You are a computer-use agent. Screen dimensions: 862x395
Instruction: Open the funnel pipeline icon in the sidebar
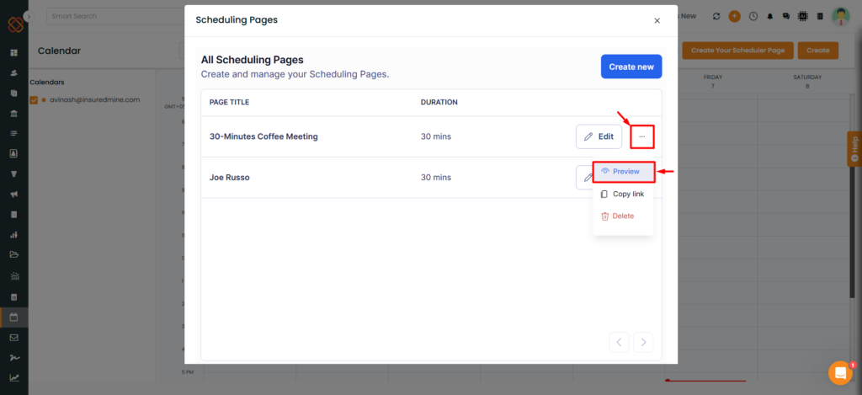pos(13,173)
